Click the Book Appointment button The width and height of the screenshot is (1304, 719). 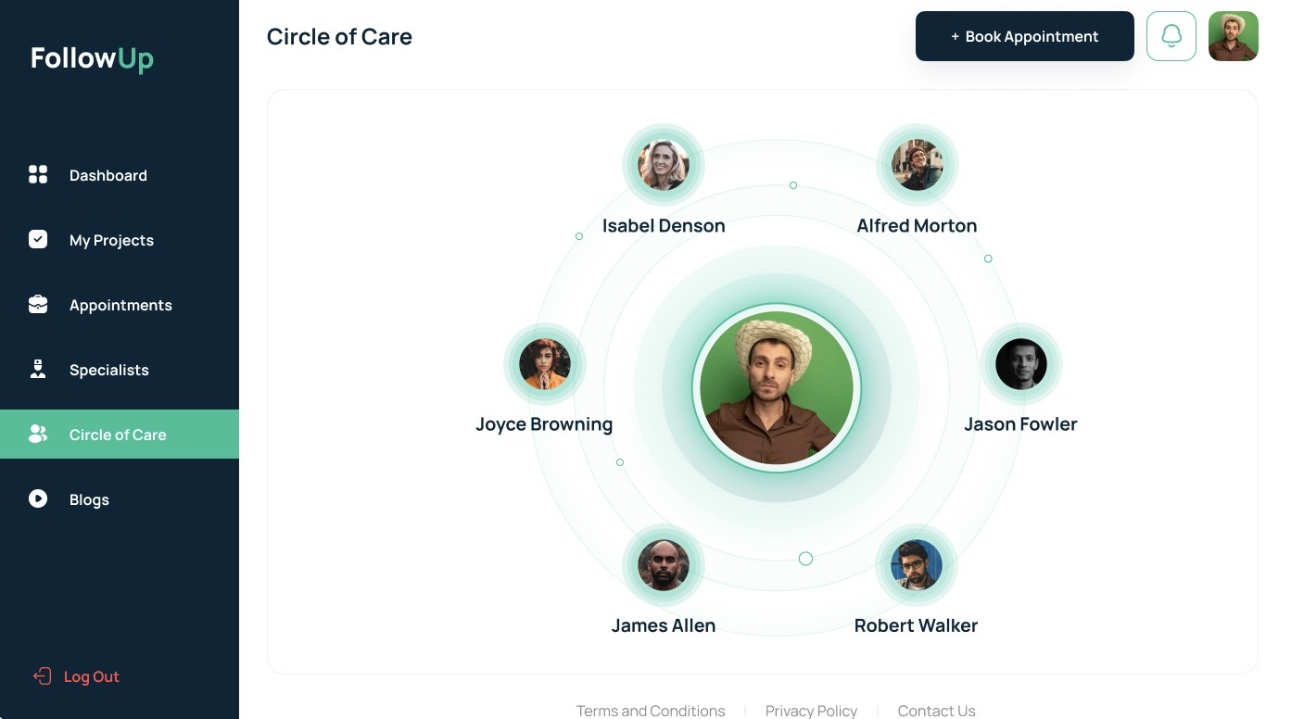1024,36
